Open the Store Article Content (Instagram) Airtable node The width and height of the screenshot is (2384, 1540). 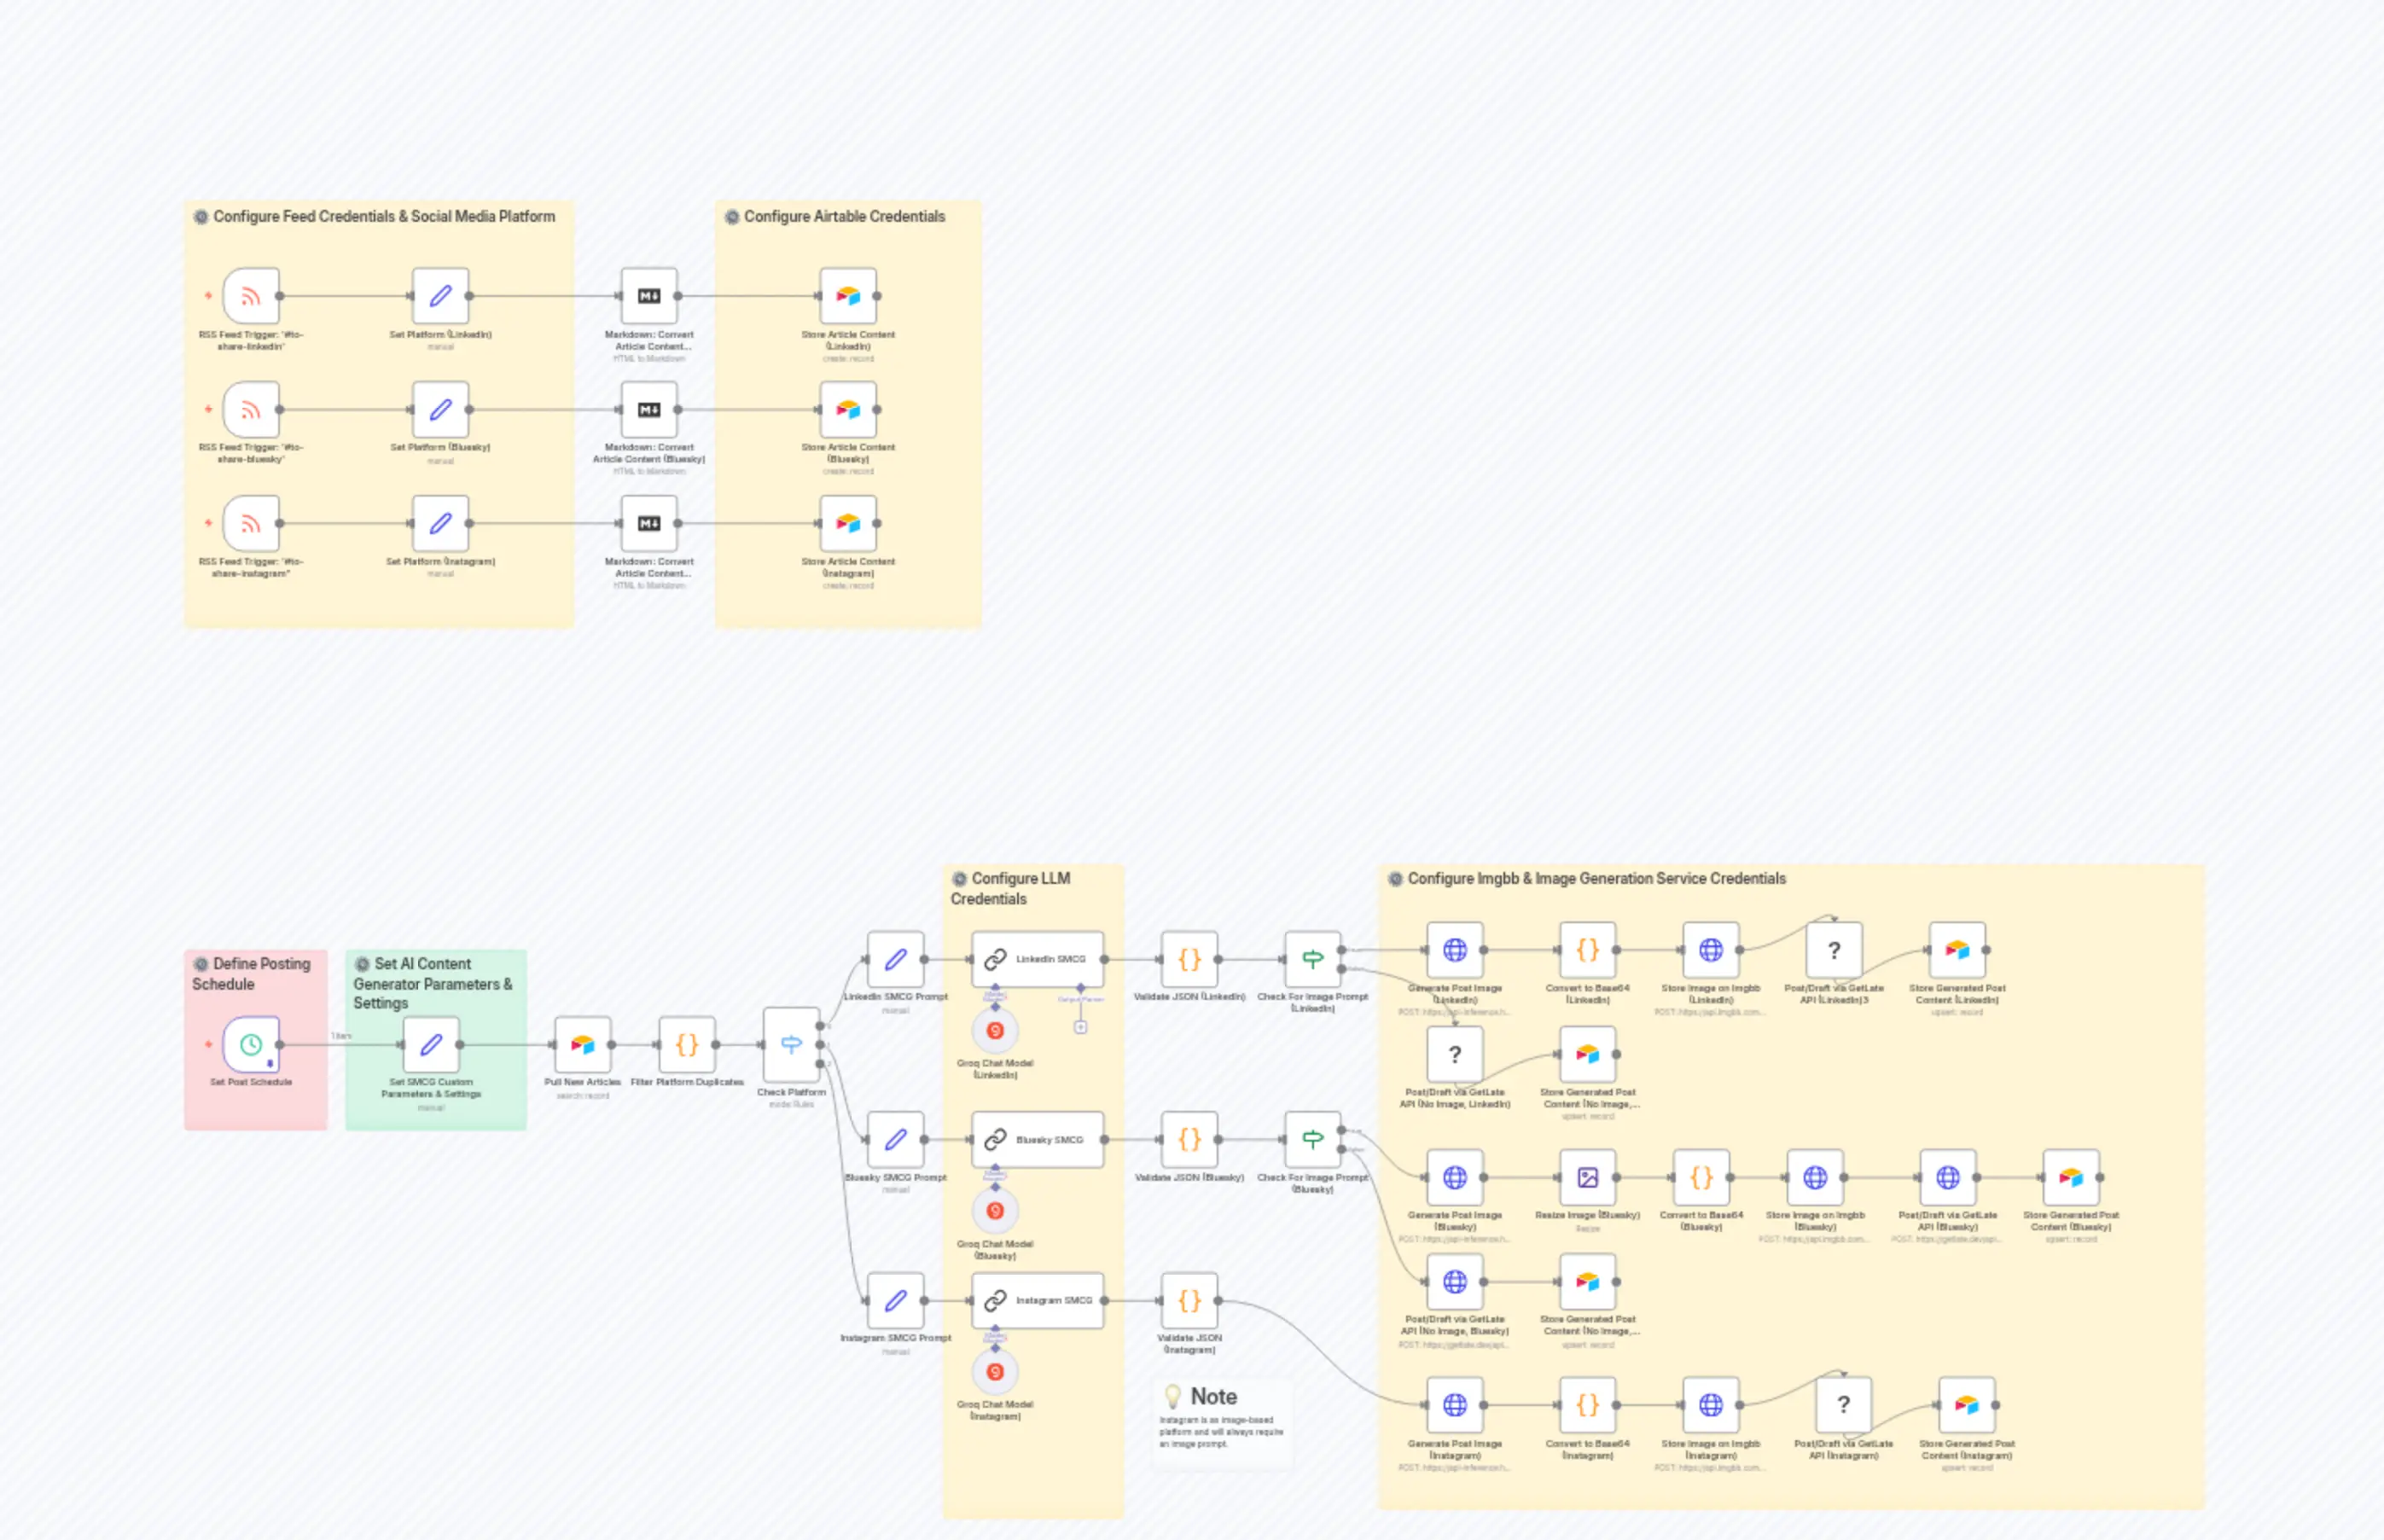[x=847, y=522]
